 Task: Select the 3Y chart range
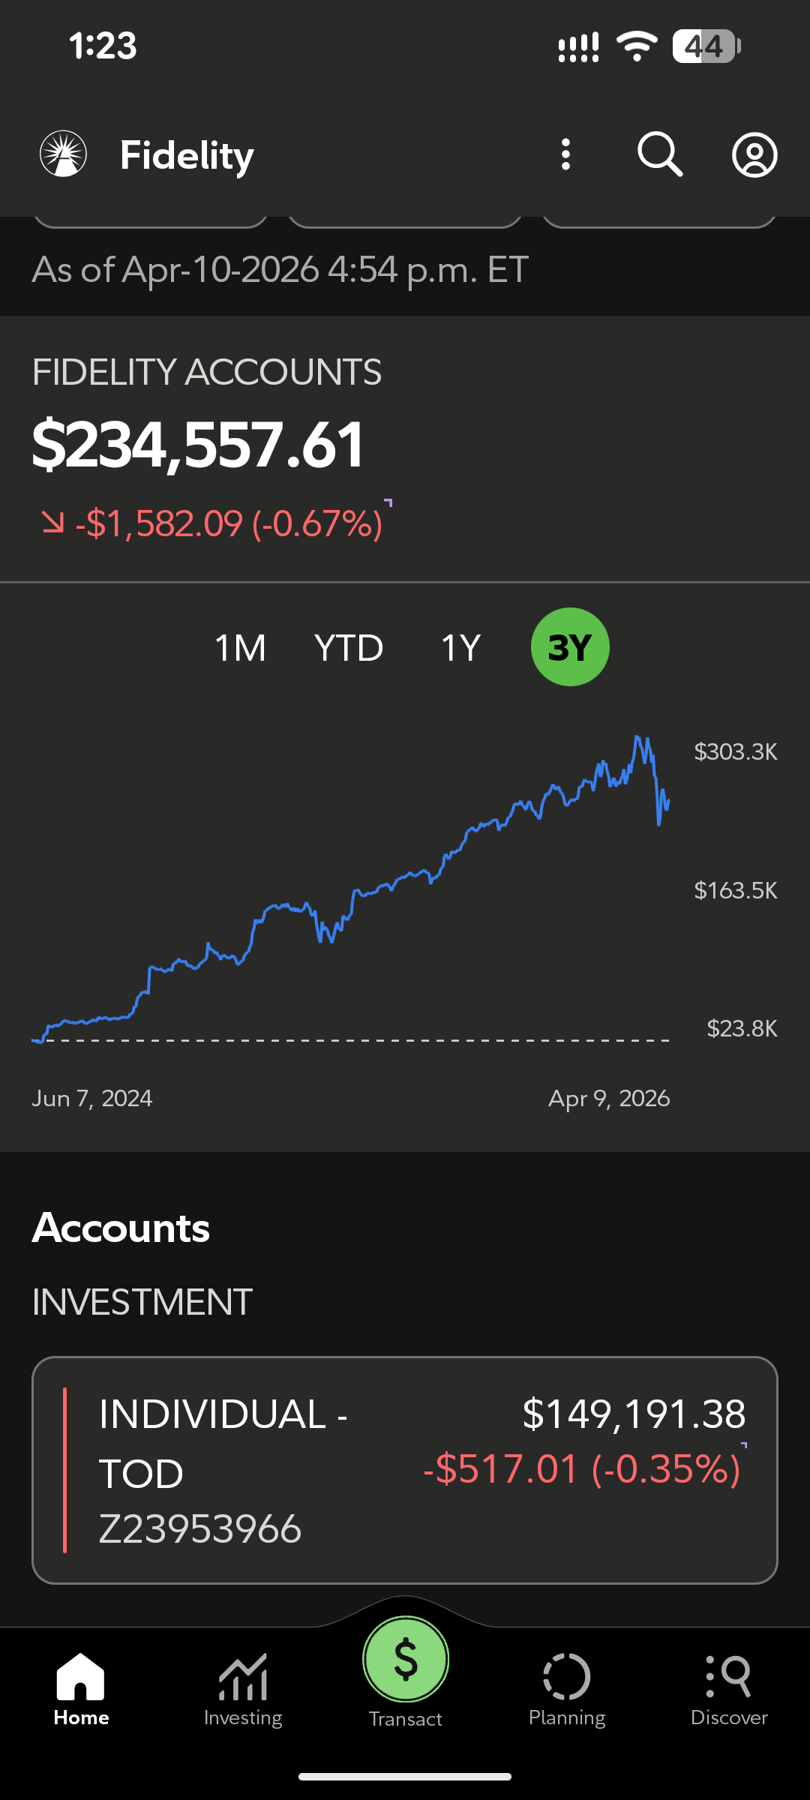click(x=570, y=647)
